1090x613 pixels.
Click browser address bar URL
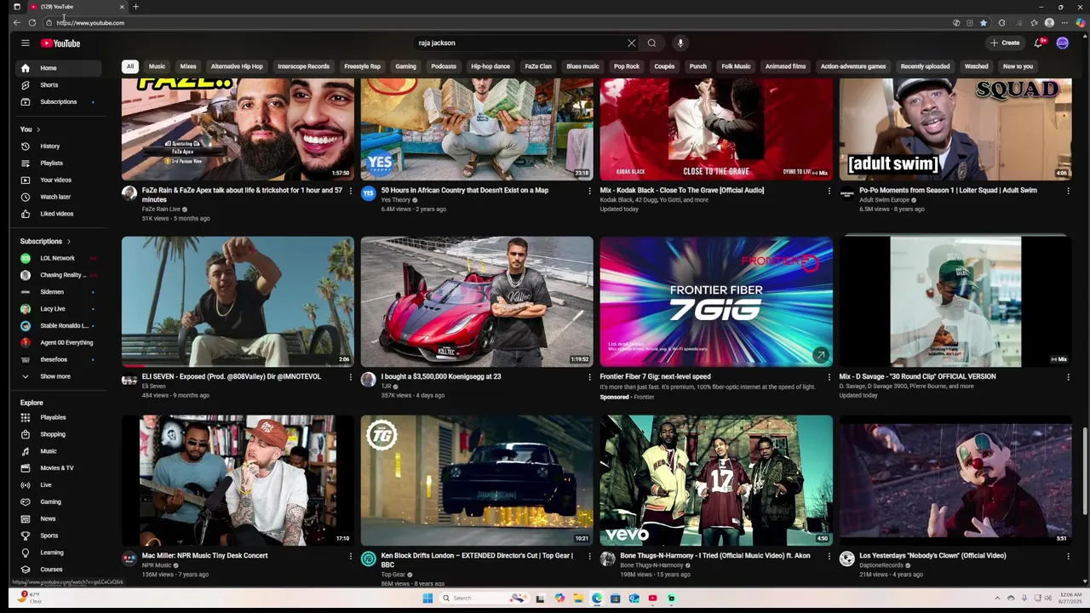pyautogui.click(x=91, y=23)
